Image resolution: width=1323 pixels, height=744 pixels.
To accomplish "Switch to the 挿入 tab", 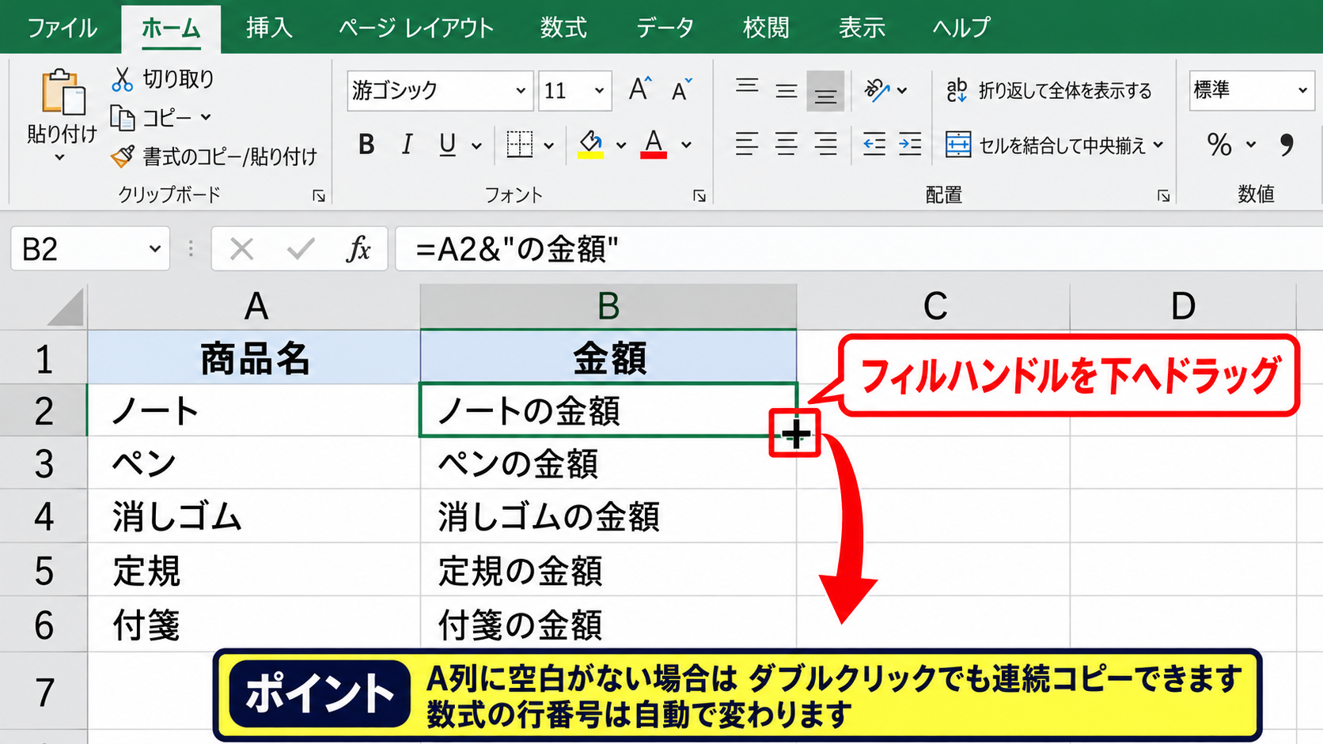I will (269, 28).
